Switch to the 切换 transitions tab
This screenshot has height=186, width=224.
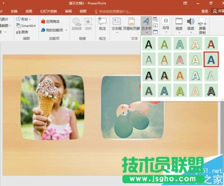(x=14, y=11)
